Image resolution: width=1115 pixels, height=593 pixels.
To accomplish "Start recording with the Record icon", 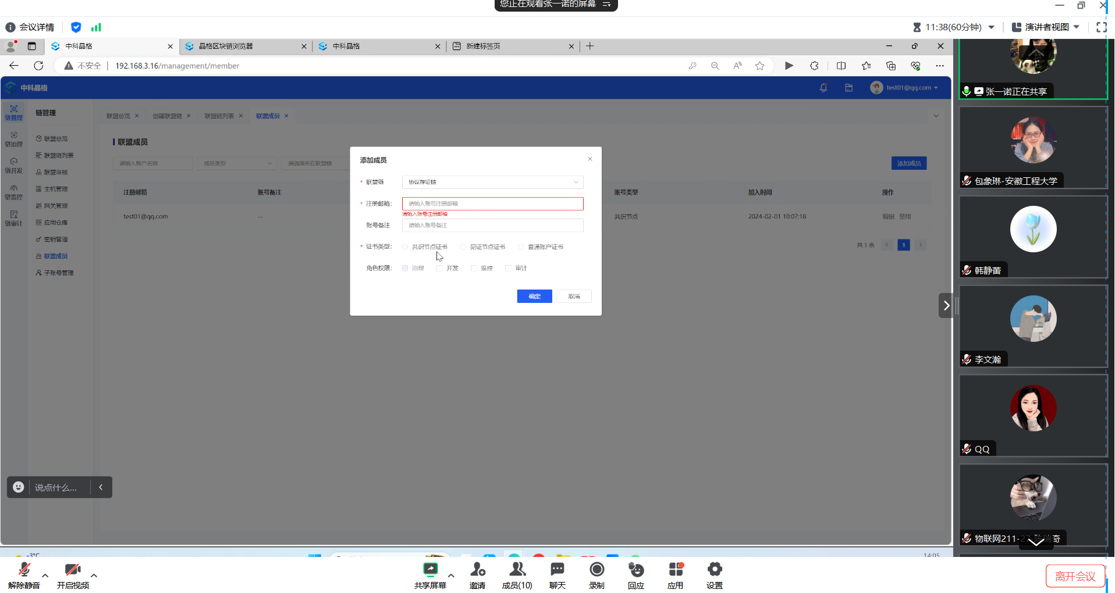I will [596, 570].
